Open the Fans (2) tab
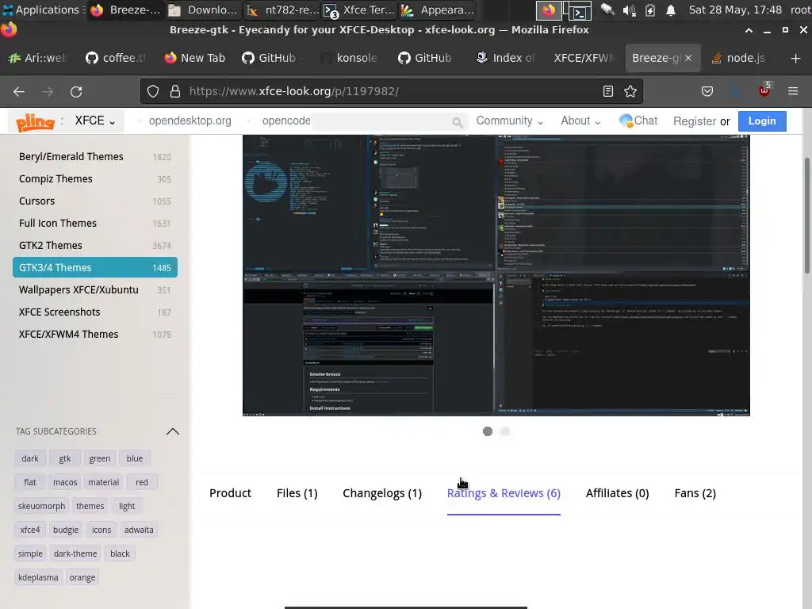This screenshot has width=812, height=609. tap(695, 493)
